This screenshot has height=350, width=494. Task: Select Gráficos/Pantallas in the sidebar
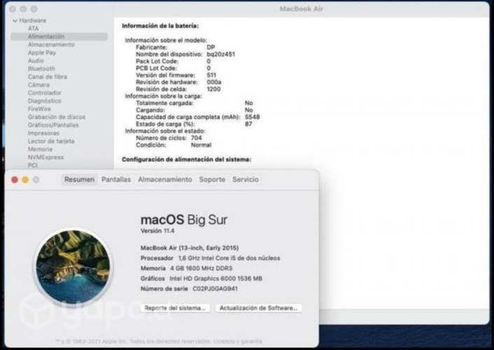click(x=53, y=125)
